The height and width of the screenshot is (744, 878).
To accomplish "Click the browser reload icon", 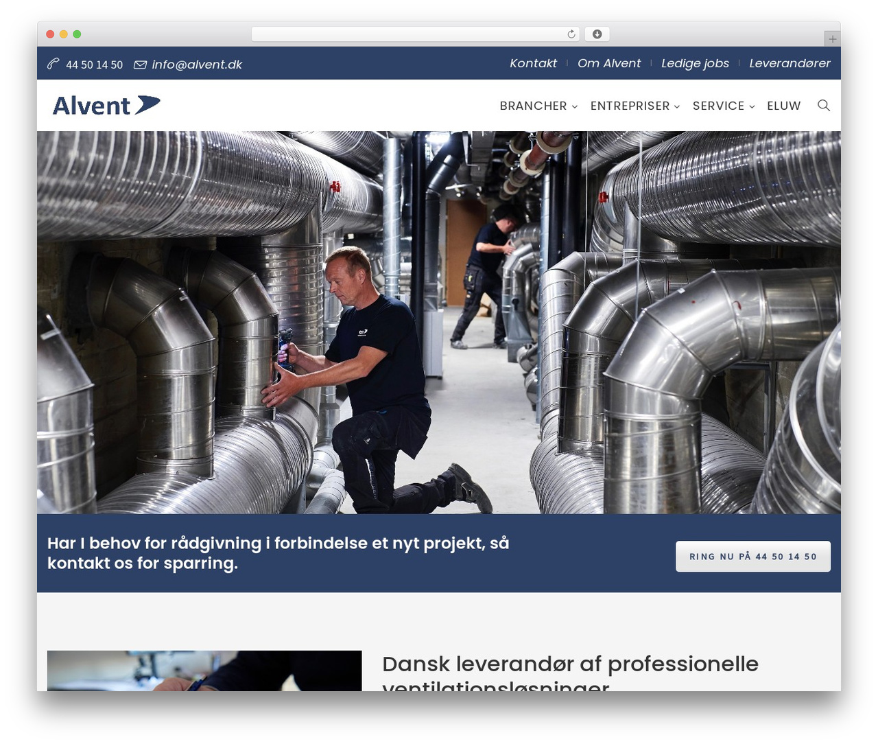I will (571, 34).
